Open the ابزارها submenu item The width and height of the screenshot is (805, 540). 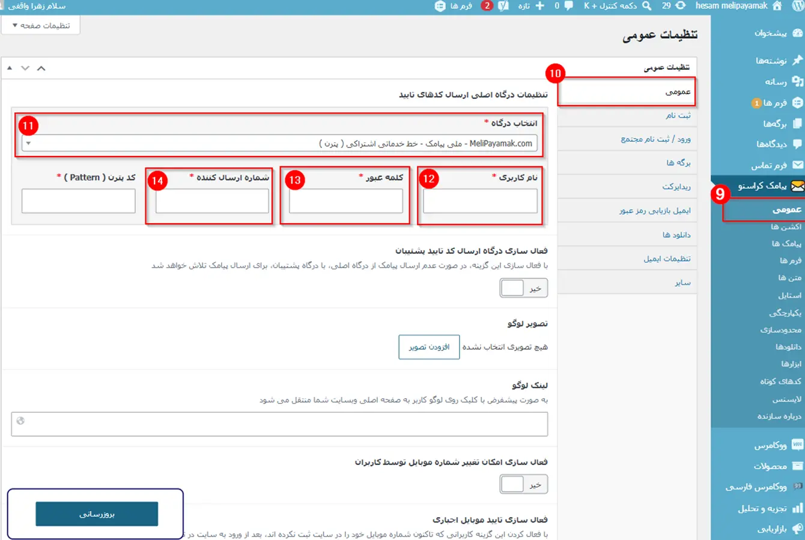click(791, 364)
